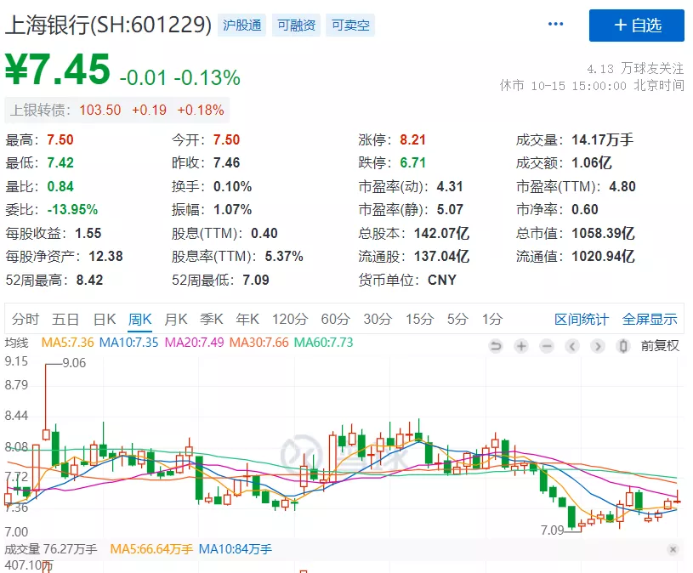Click the 7.09 low marker on chart
This screenshot has width=693, height=573.
[552, 530]
